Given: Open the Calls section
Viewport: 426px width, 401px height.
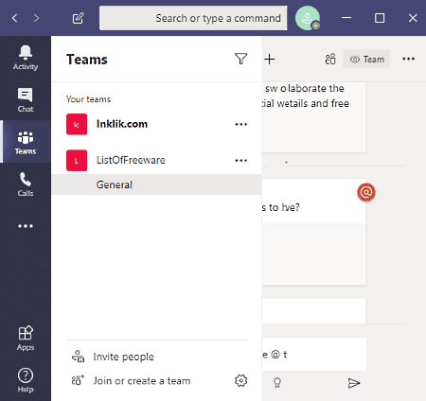Looking at the screenshot, I should (26, 184).
